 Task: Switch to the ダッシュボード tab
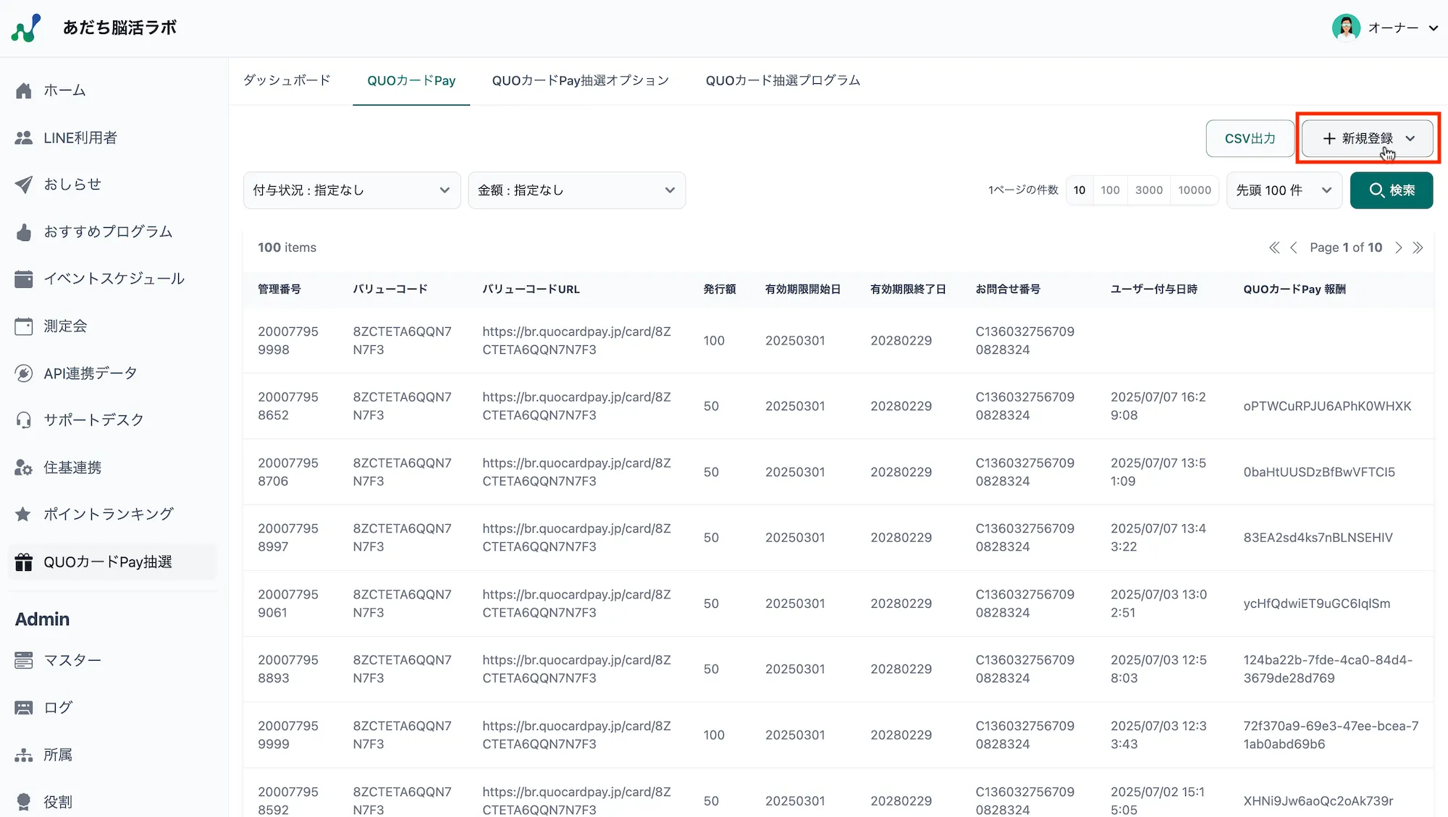tap(286, 80)
